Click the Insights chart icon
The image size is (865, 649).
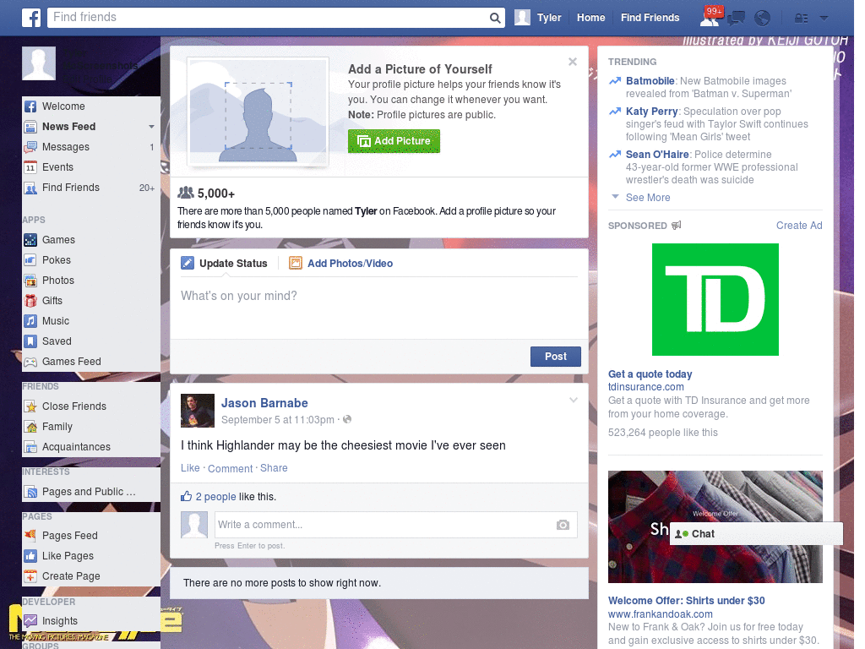[30, 621]
